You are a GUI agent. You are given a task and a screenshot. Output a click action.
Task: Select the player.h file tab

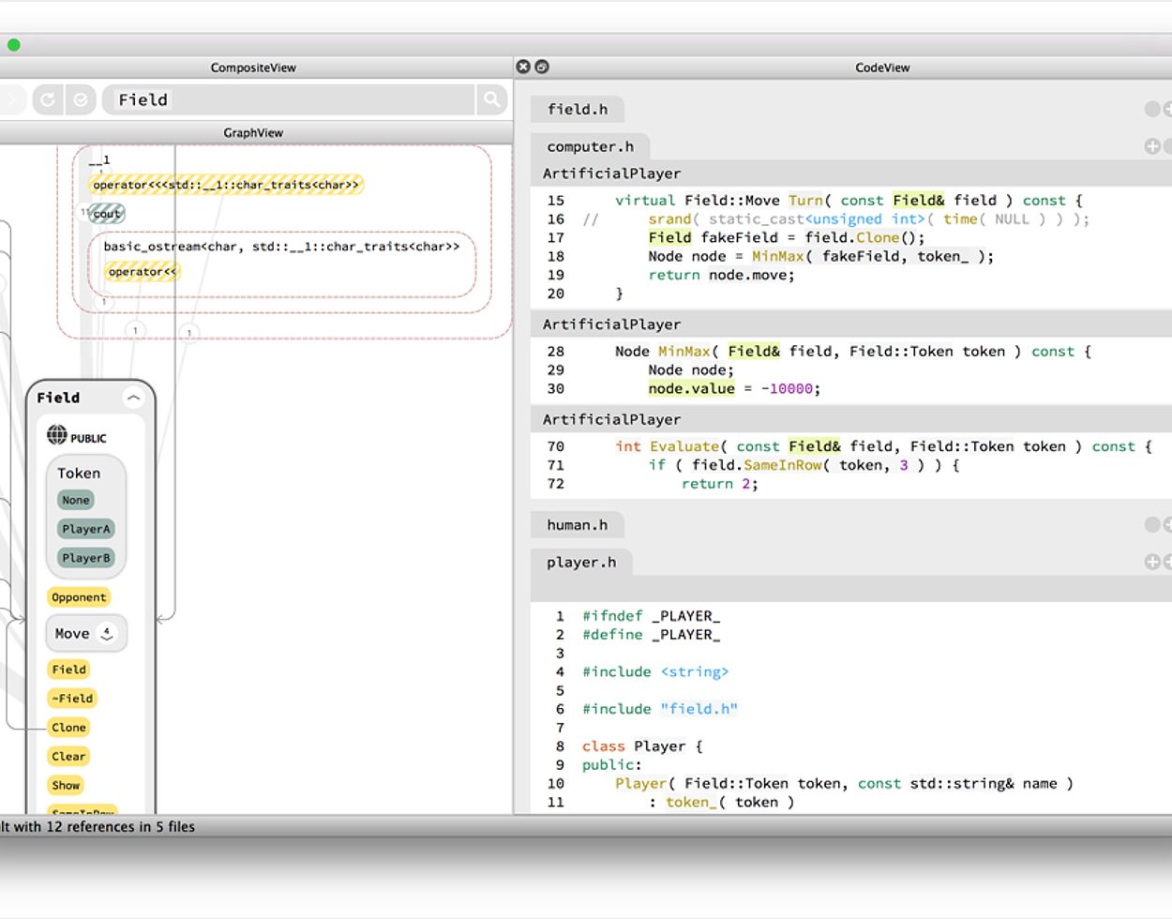point(581,562)
